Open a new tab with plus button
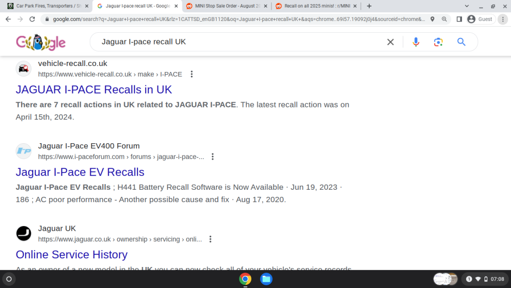The height and width of the screenshot is (288, 511). click(x=369, y=6)
